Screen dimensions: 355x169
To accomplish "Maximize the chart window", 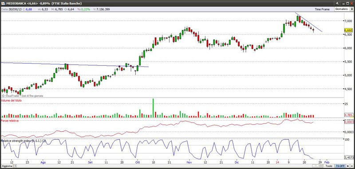I will pos(347,3).
